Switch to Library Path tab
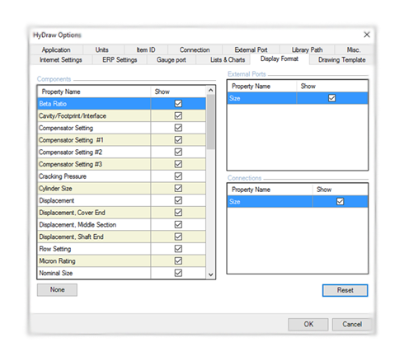Image resolution: width=404 pixels, height=361 pixels. pos(307,49)
